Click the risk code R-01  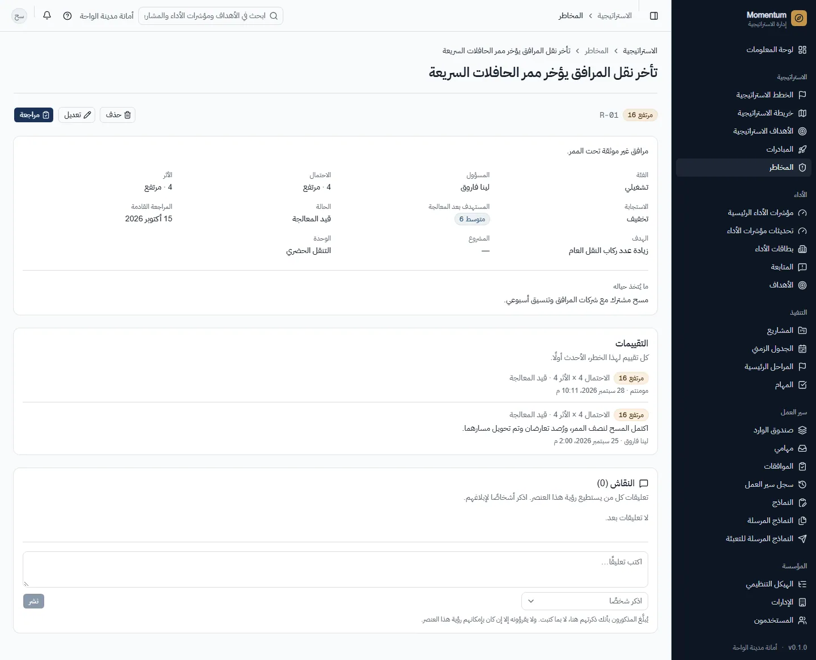click(x=609, y=115)
